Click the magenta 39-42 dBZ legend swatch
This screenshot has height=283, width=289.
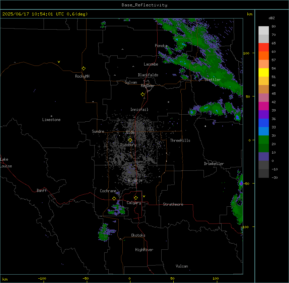(x=264, y=106)
